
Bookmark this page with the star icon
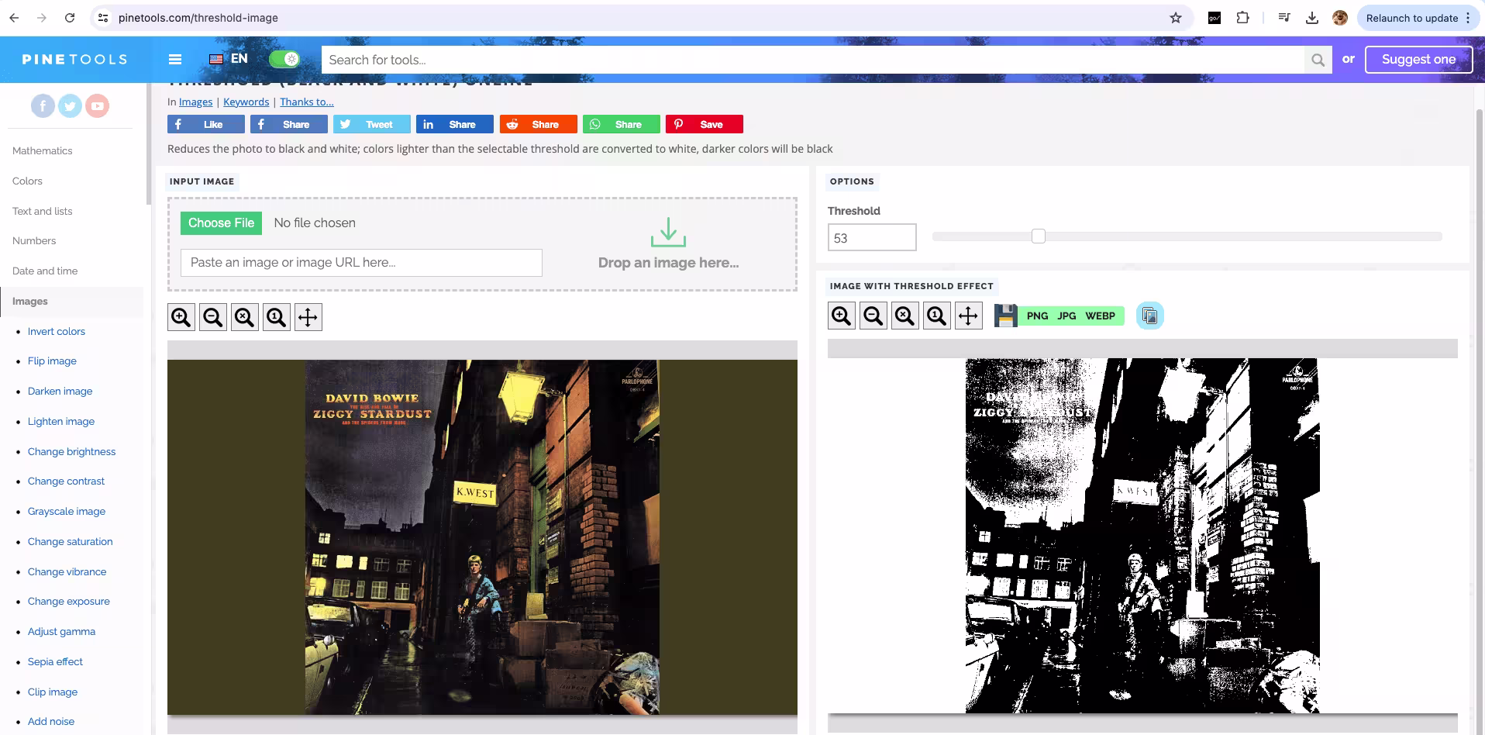click(x=1176, y=18)
